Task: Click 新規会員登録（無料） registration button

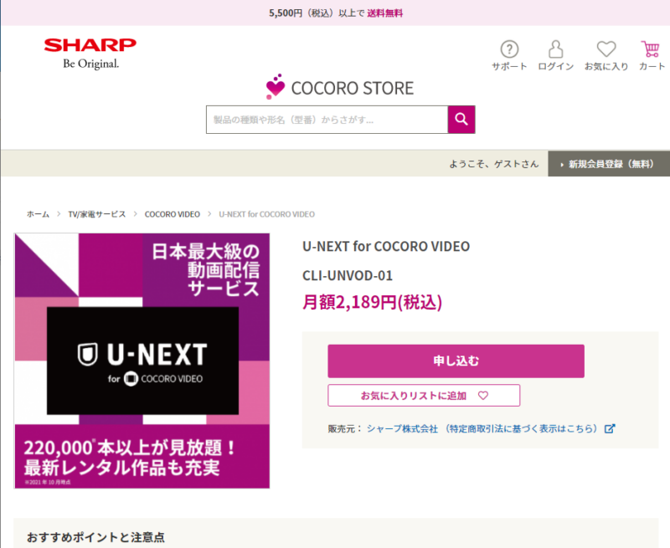Action: 611,164
